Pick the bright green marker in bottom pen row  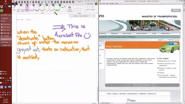pos(58,10)
